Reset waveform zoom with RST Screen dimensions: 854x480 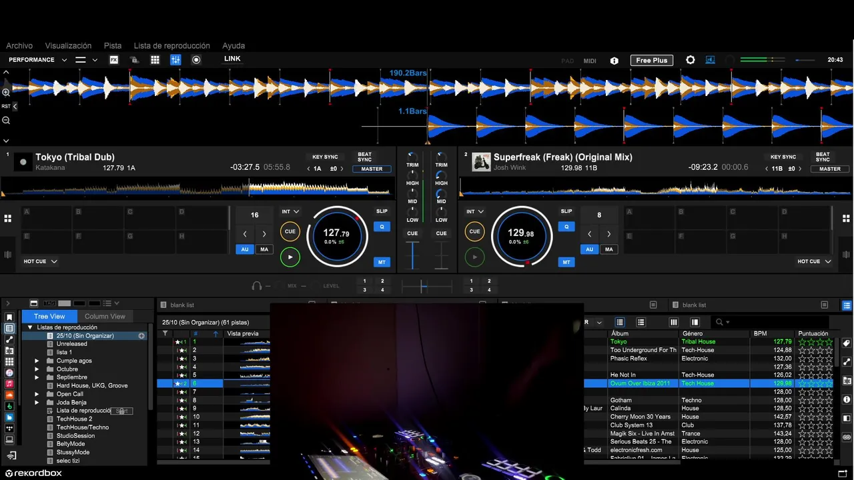coord(6,106)
